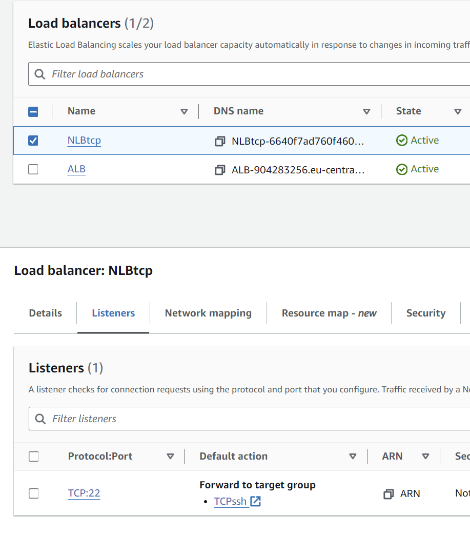Copy the TCP:22 listener ARN
470x535 pixels.
(x=389, y=494)
